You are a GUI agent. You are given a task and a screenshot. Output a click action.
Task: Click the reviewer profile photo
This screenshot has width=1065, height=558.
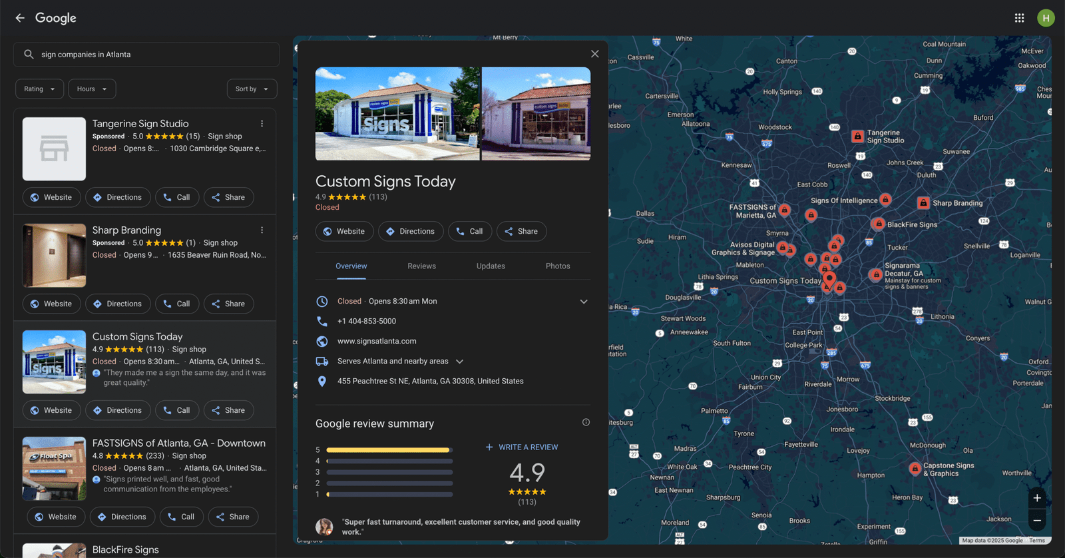point(324,527)
